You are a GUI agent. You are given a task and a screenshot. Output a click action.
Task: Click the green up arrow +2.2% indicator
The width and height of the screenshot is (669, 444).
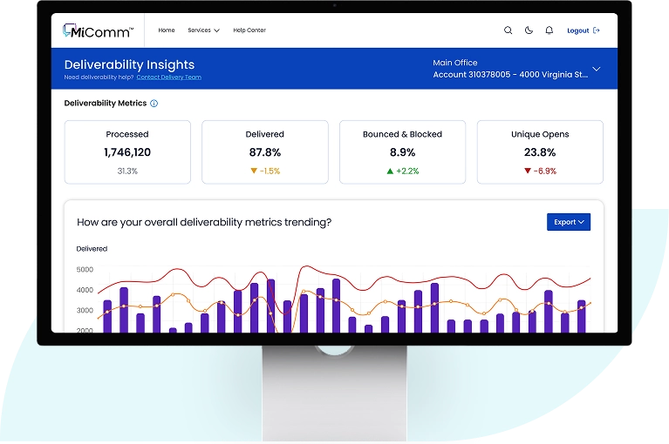click(x=402, y=172)
